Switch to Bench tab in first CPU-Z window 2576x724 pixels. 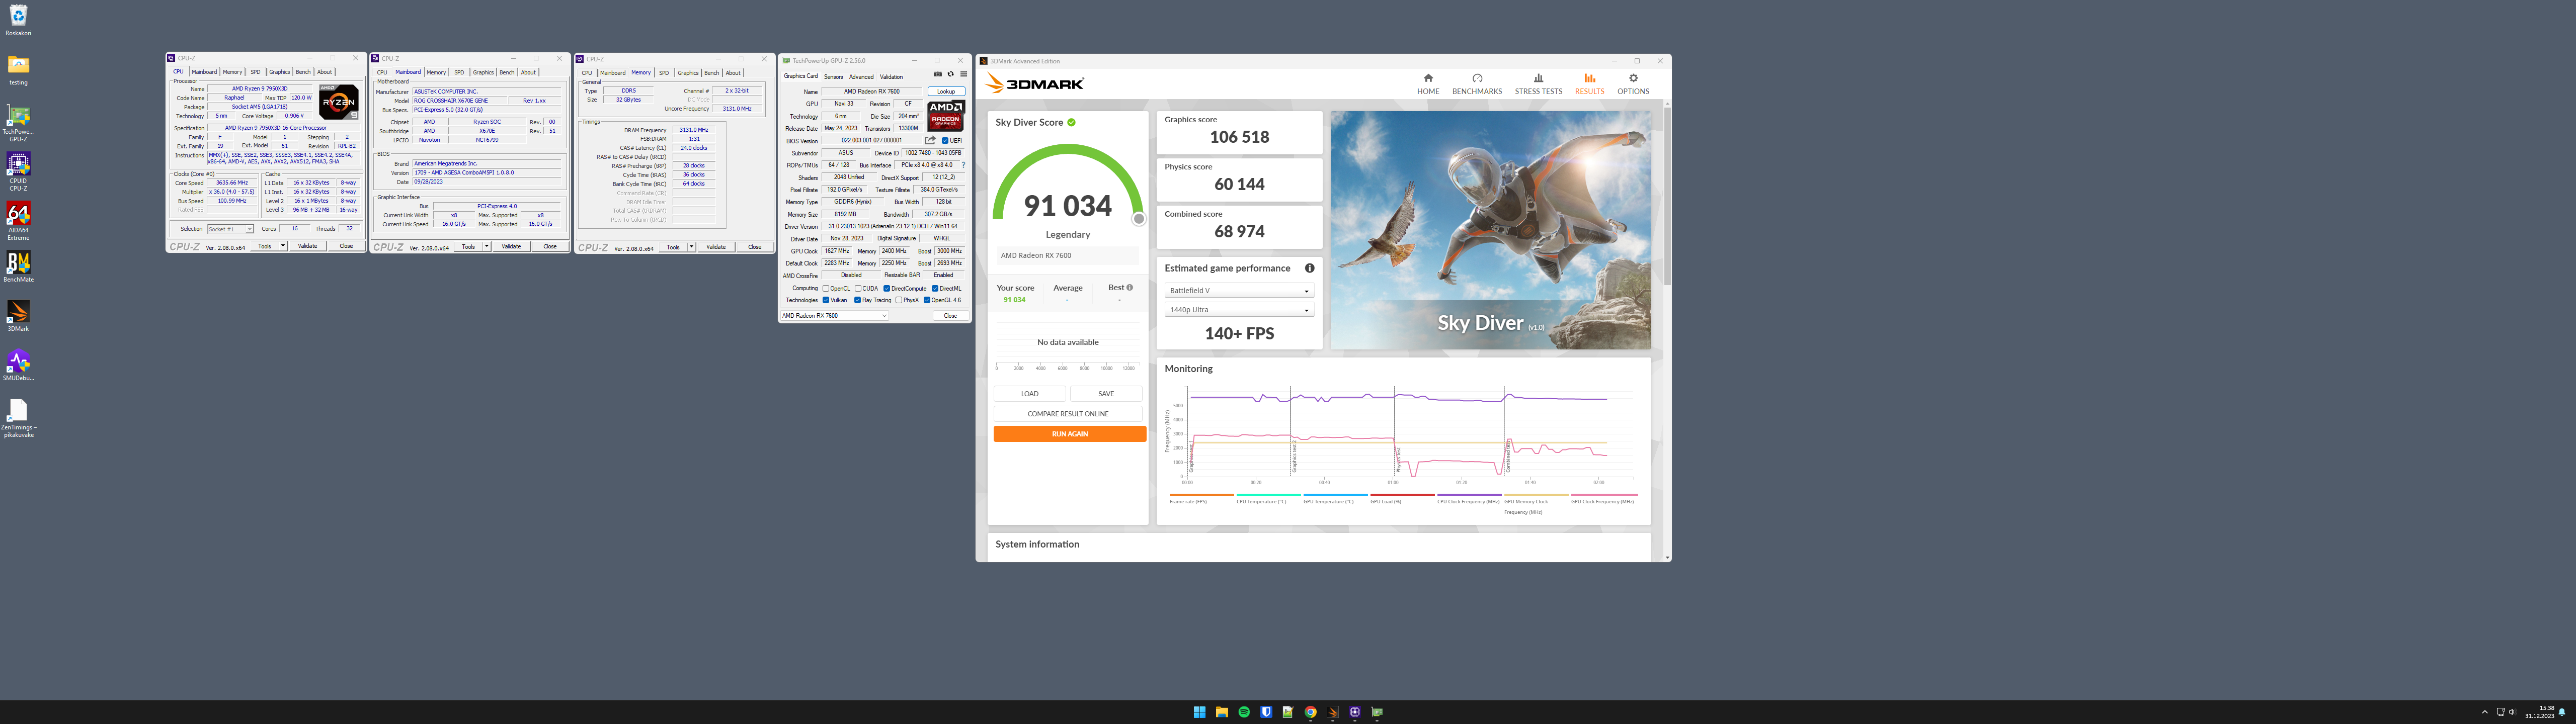point(303,72)
